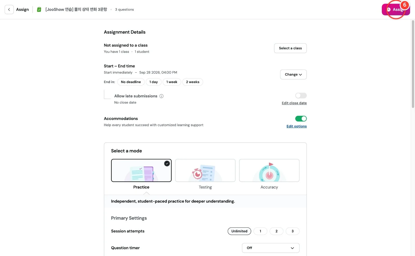This screenshot has height=256, width=415.
Task: Click the 'No close date' text
Action: tap(125, 103)
